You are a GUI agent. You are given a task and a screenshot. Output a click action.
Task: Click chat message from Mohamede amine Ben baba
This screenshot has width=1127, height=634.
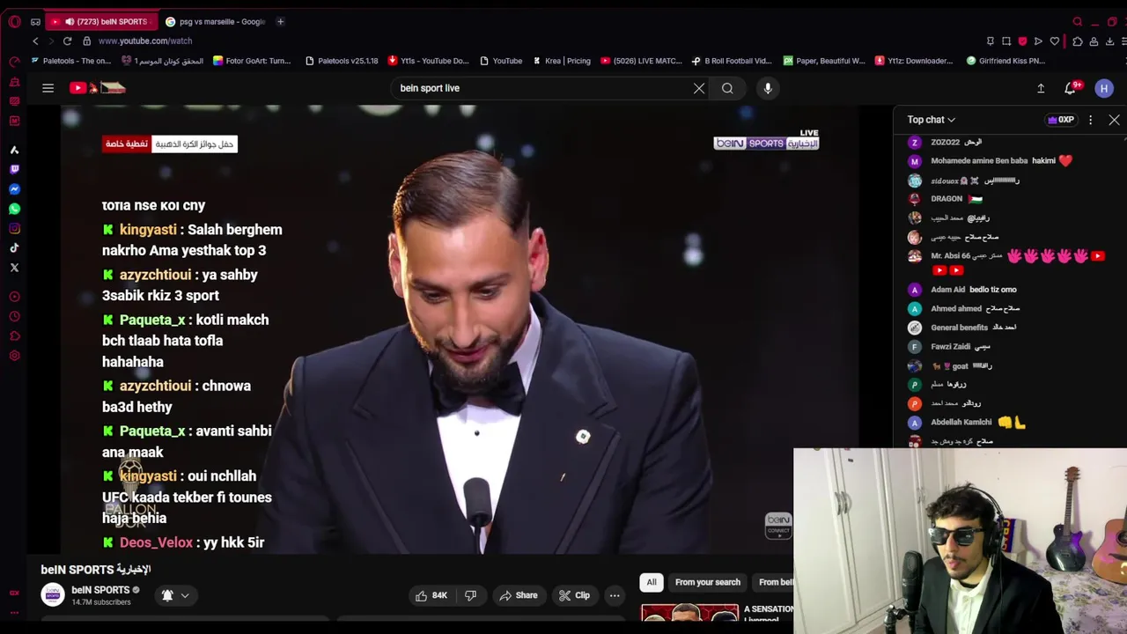click(992, 161)
